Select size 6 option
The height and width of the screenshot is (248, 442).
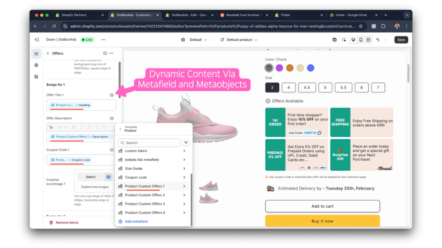tap(362, 87)
